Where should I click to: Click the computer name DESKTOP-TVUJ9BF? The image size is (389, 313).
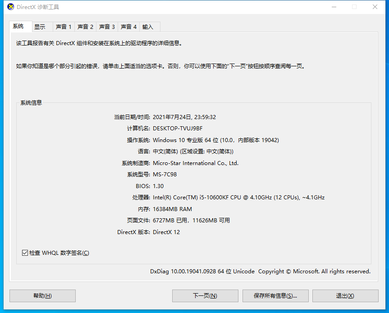point(178,129)
